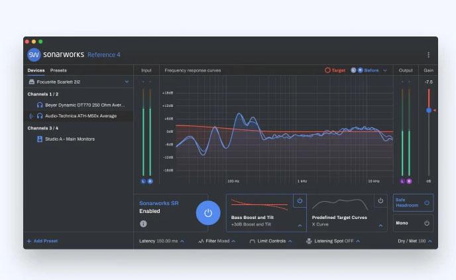This screenshot has width=456, height=280.
Task: Expand the Filter Mixed options
Action: click(x=217, y=241)
